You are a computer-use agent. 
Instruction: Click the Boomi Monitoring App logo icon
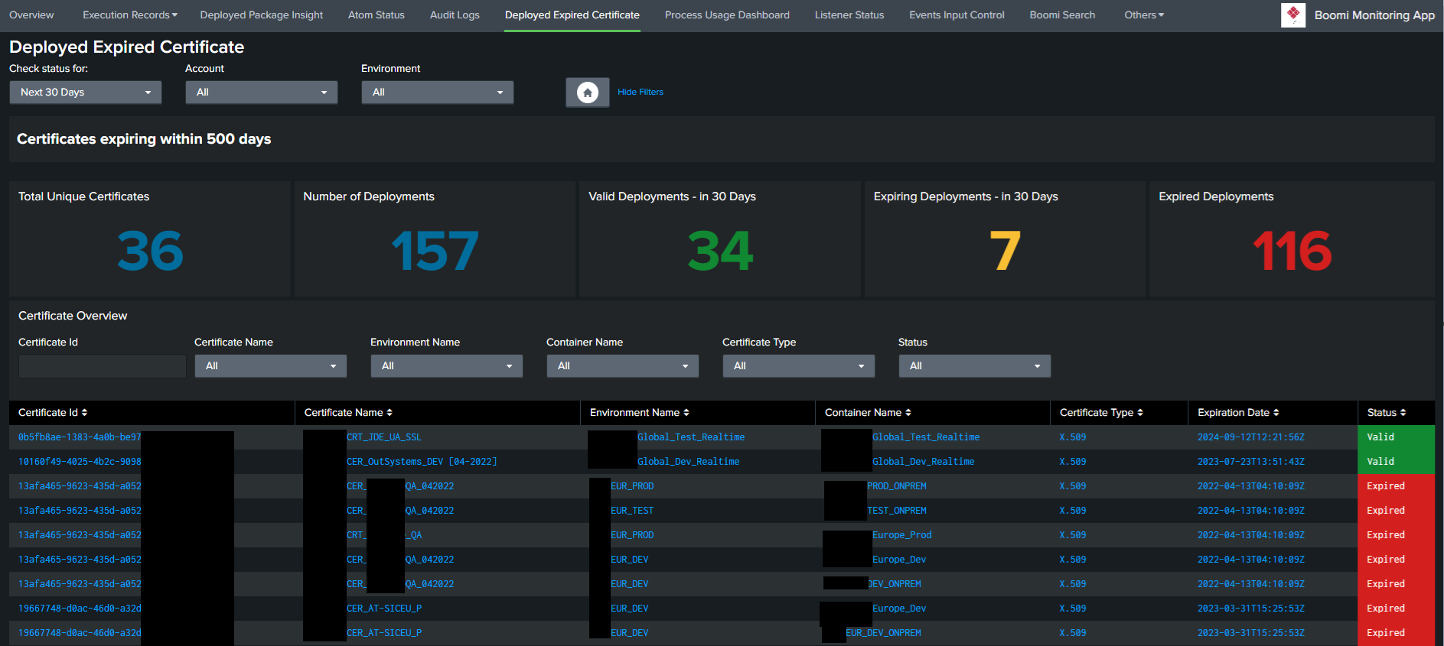coord(1293,15)
